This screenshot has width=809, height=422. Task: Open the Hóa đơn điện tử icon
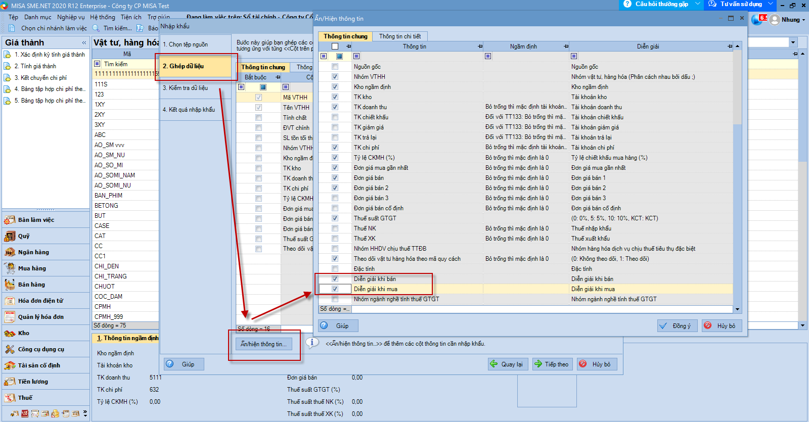10,301
